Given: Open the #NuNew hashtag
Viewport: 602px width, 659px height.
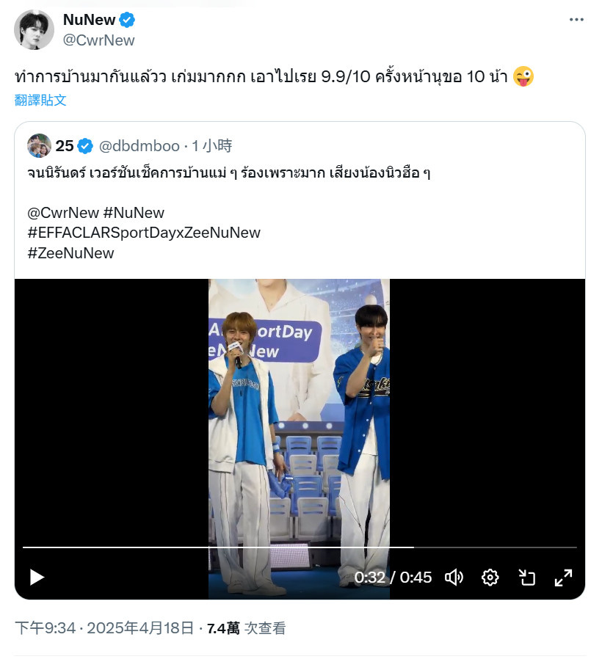Looking at the screenshot, I should (134, 213).
